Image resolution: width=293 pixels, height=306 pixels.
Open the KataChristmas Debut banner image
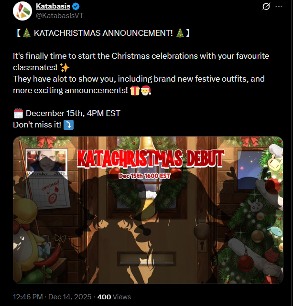tap(148, 210)
